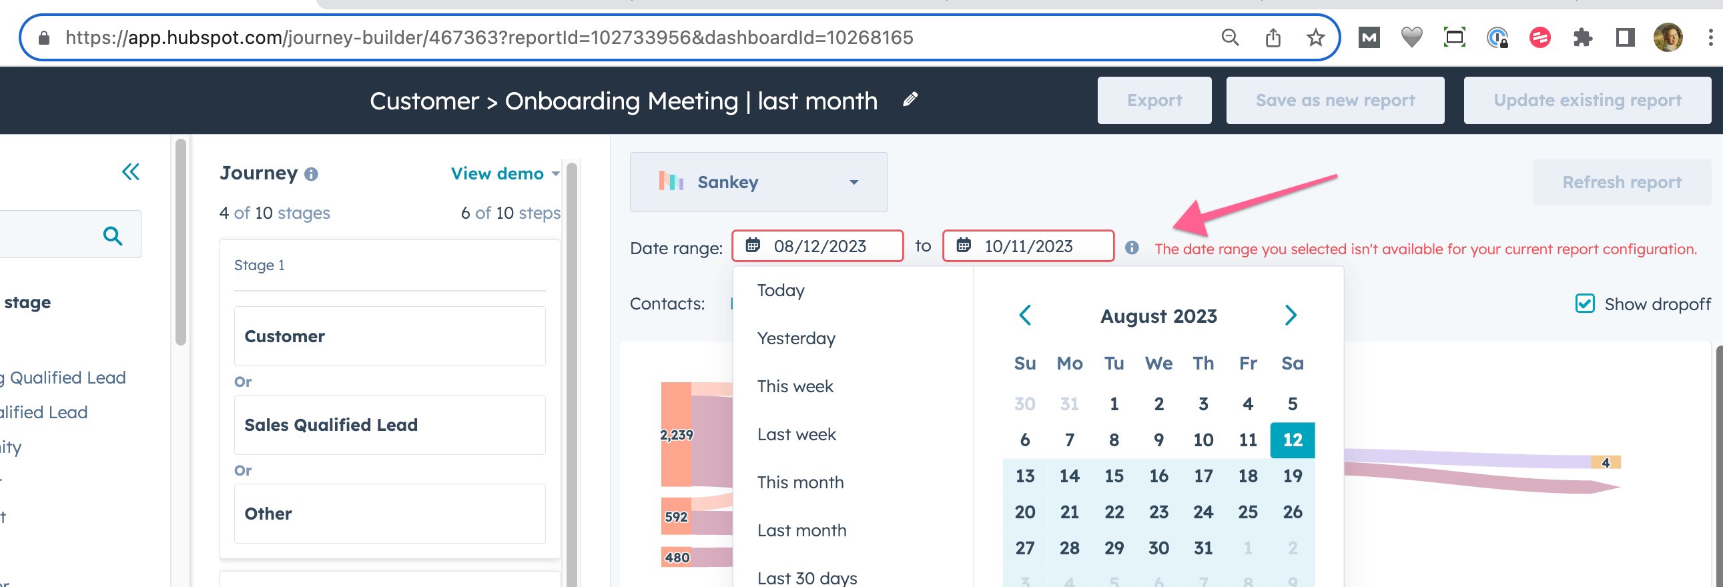Image resolution: width=1723 pixels, height=587 pixels.
Task: Click the Journey panel scrollbar
Action: pyautogui.click(x=571, y=374)
